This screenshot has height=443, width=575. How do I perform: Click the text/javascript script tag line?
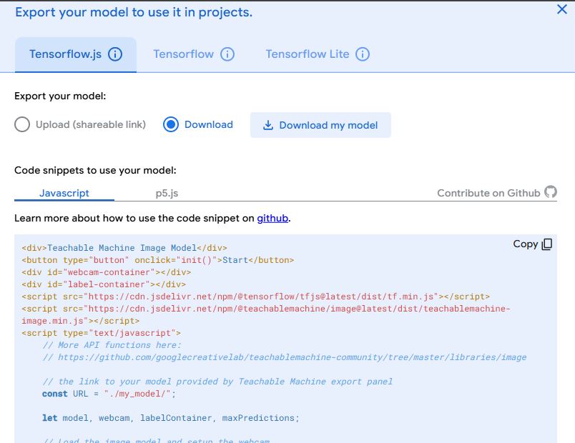pyautogui.click(x=102, y=333)
